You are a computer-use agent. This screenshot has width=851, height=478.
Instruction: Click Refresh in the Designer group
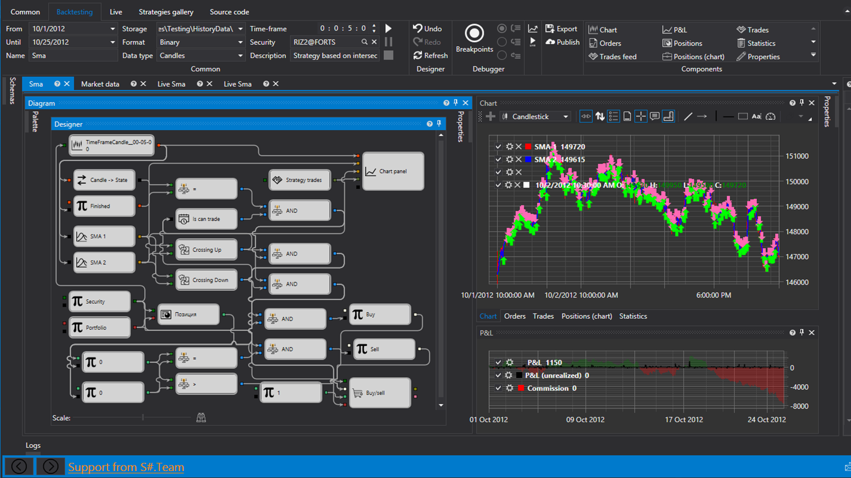point(430,55)
